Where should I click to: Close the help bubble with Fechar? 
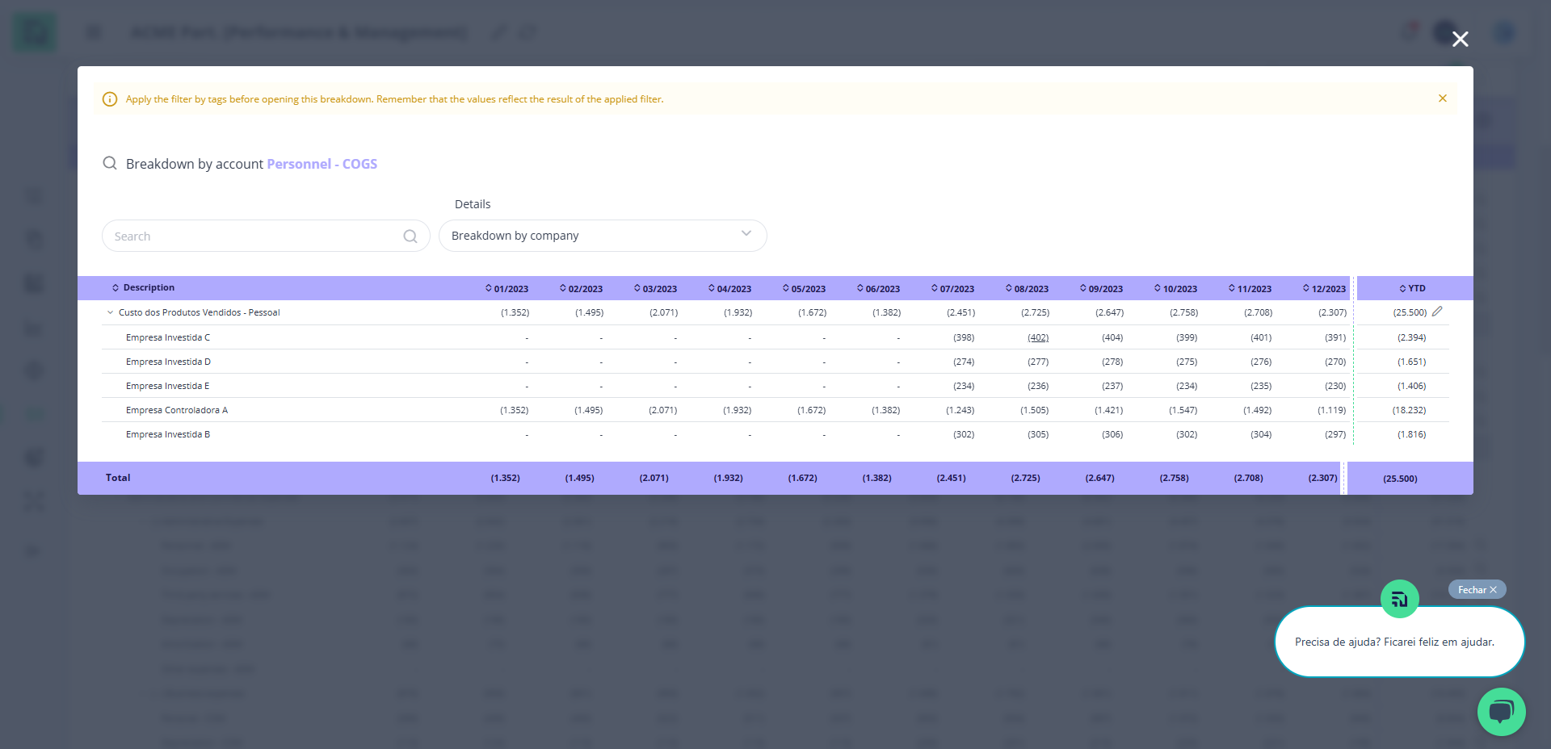[x=1477, y=589]
